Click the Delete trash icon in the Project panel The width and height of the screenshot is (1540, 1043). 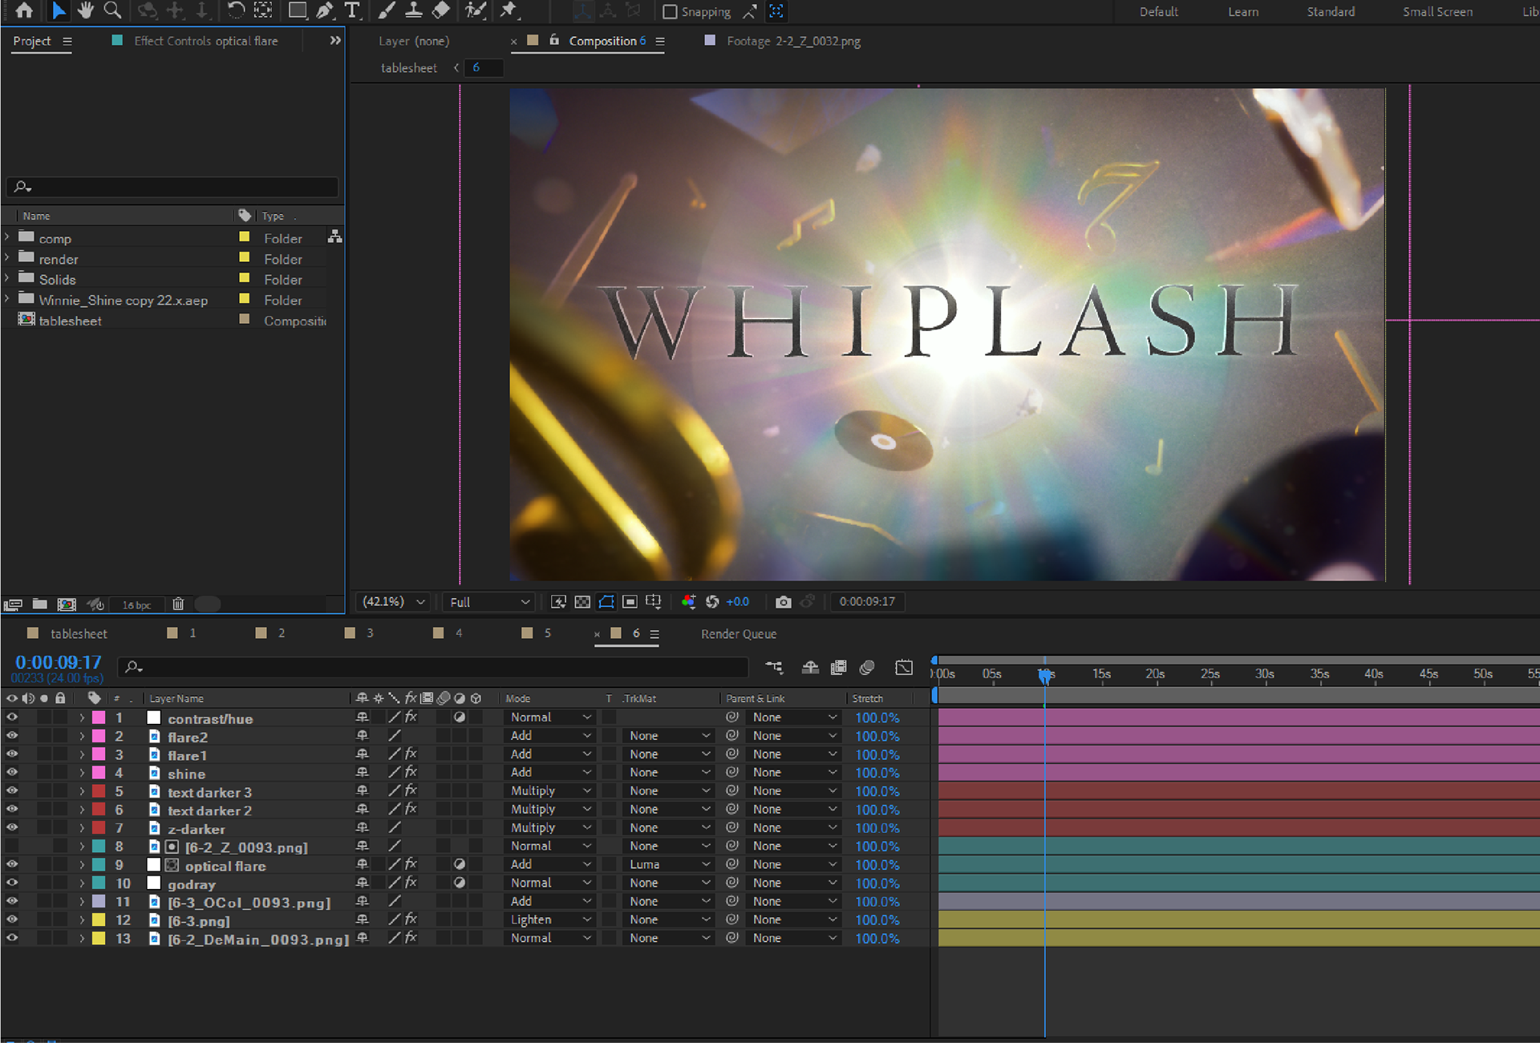tap(178, 604)
